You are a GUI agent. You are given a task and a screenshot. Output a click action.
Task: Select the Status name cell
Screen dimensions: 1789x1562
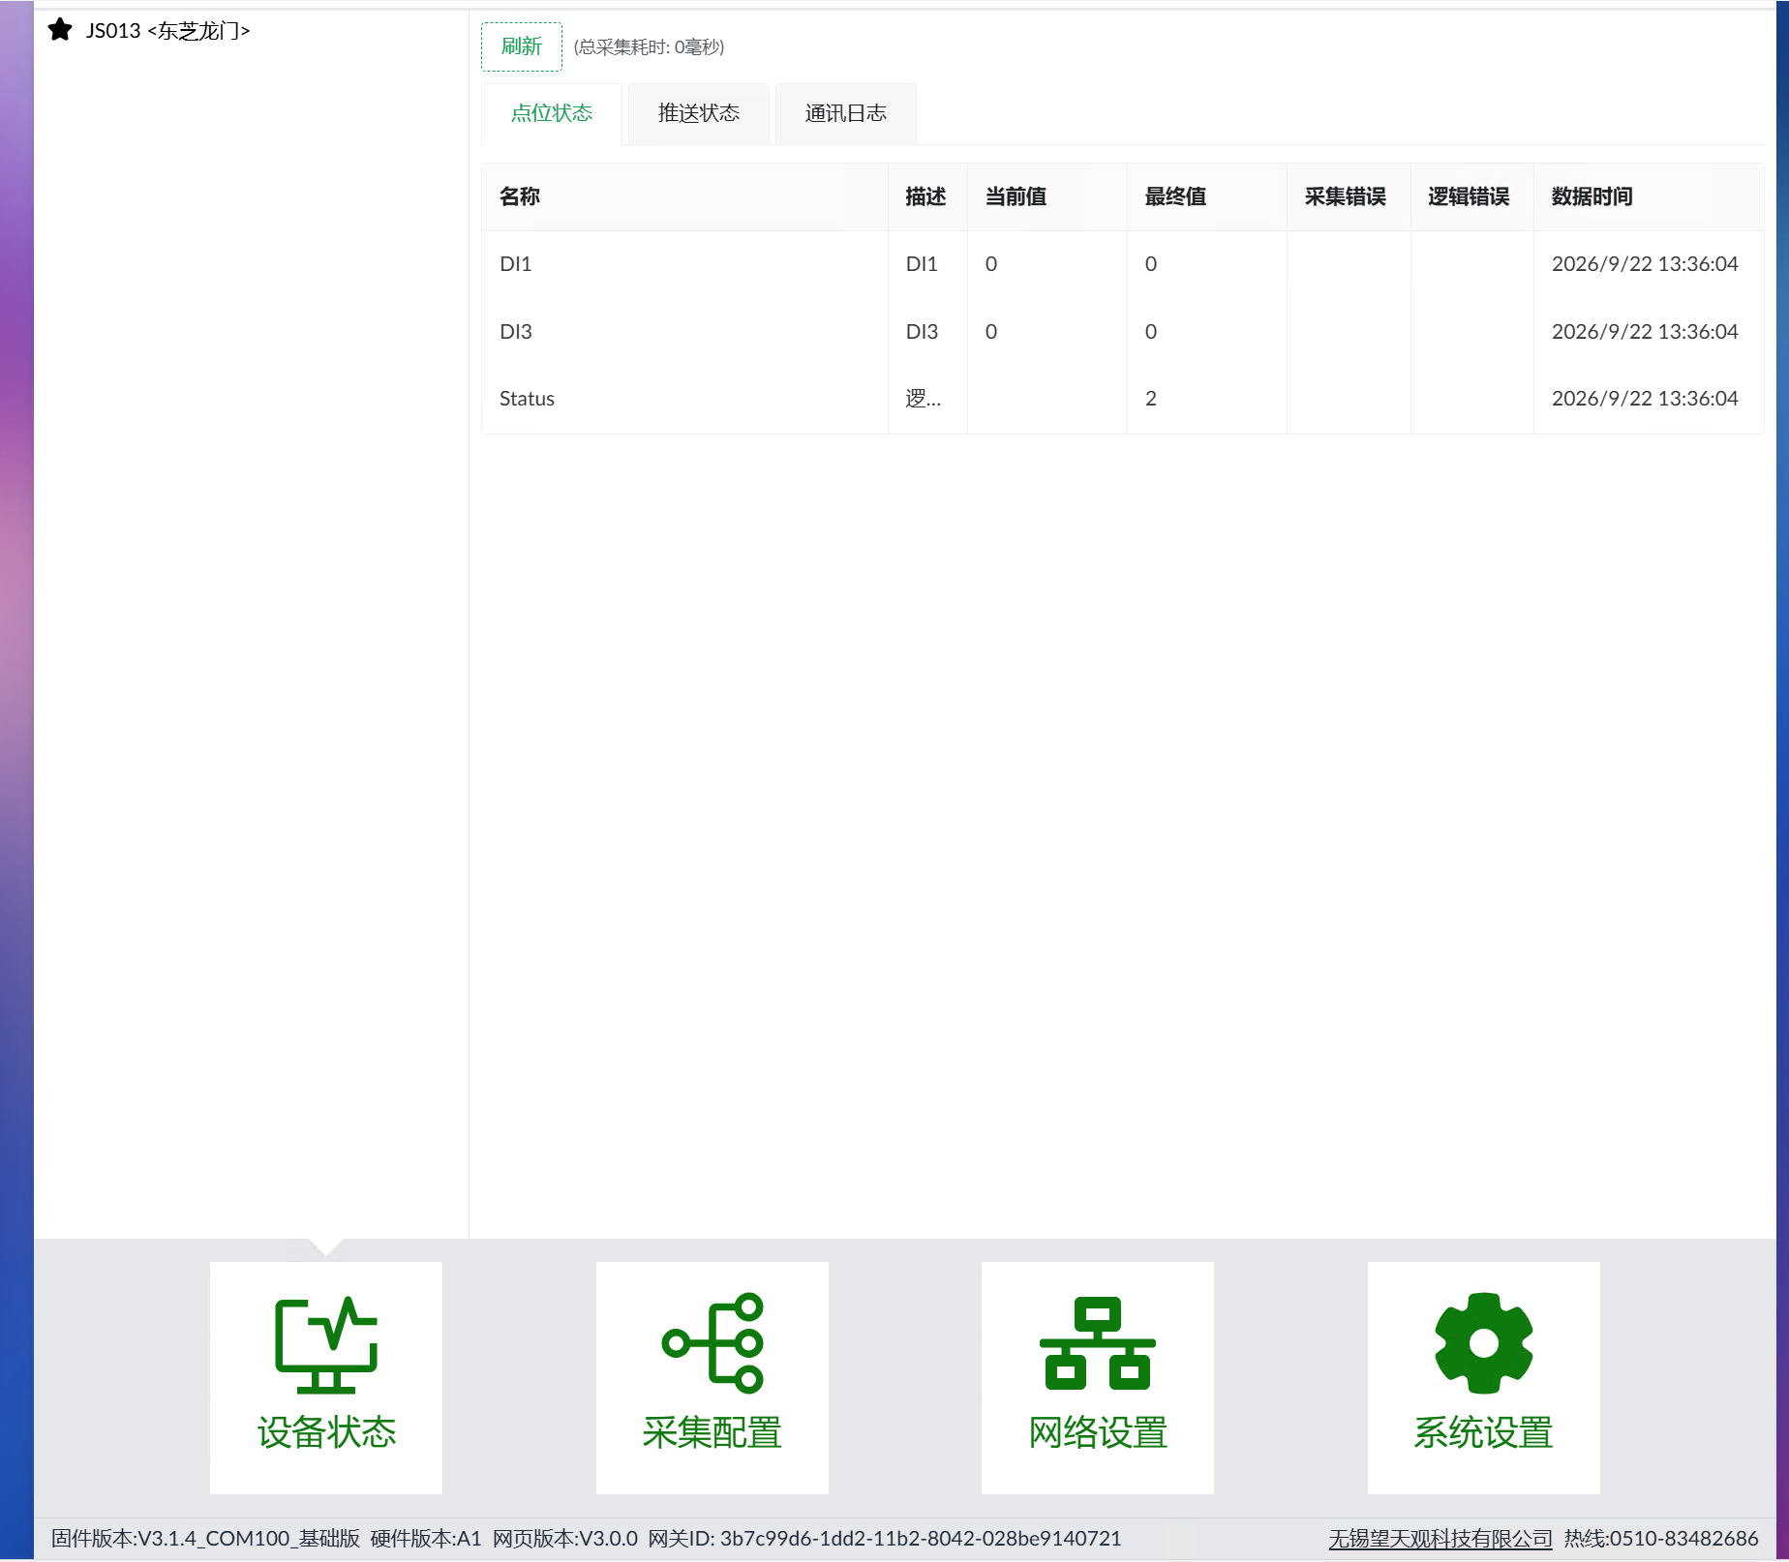pos(684,399)
